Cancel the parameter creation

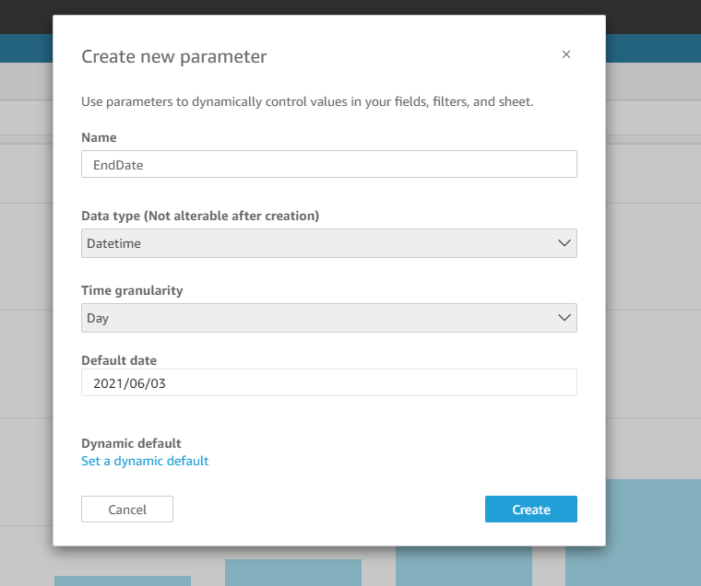coord(127,510)
